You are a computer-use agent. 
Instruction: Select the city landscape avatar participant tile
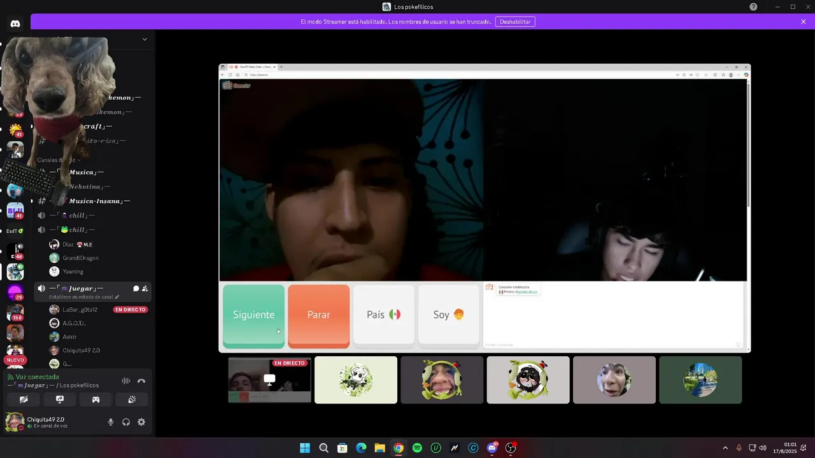[x=700, y=380]
